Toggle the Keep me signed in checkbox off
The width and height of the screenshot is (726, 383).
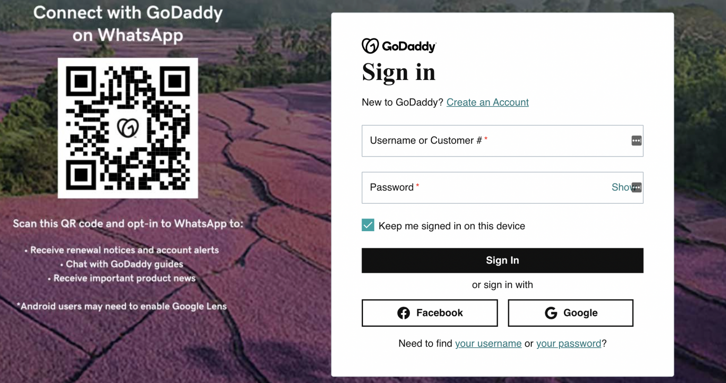click(x=368, y=225)
